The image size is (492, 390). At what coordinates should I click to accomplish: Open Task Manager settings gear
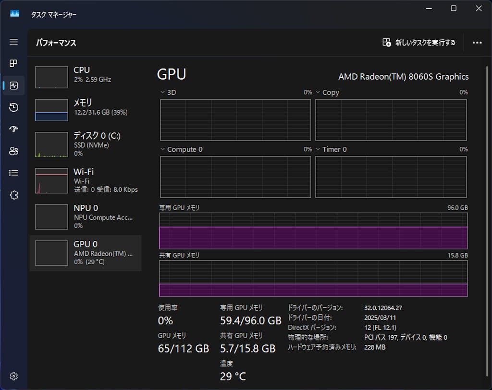[13, 377]
